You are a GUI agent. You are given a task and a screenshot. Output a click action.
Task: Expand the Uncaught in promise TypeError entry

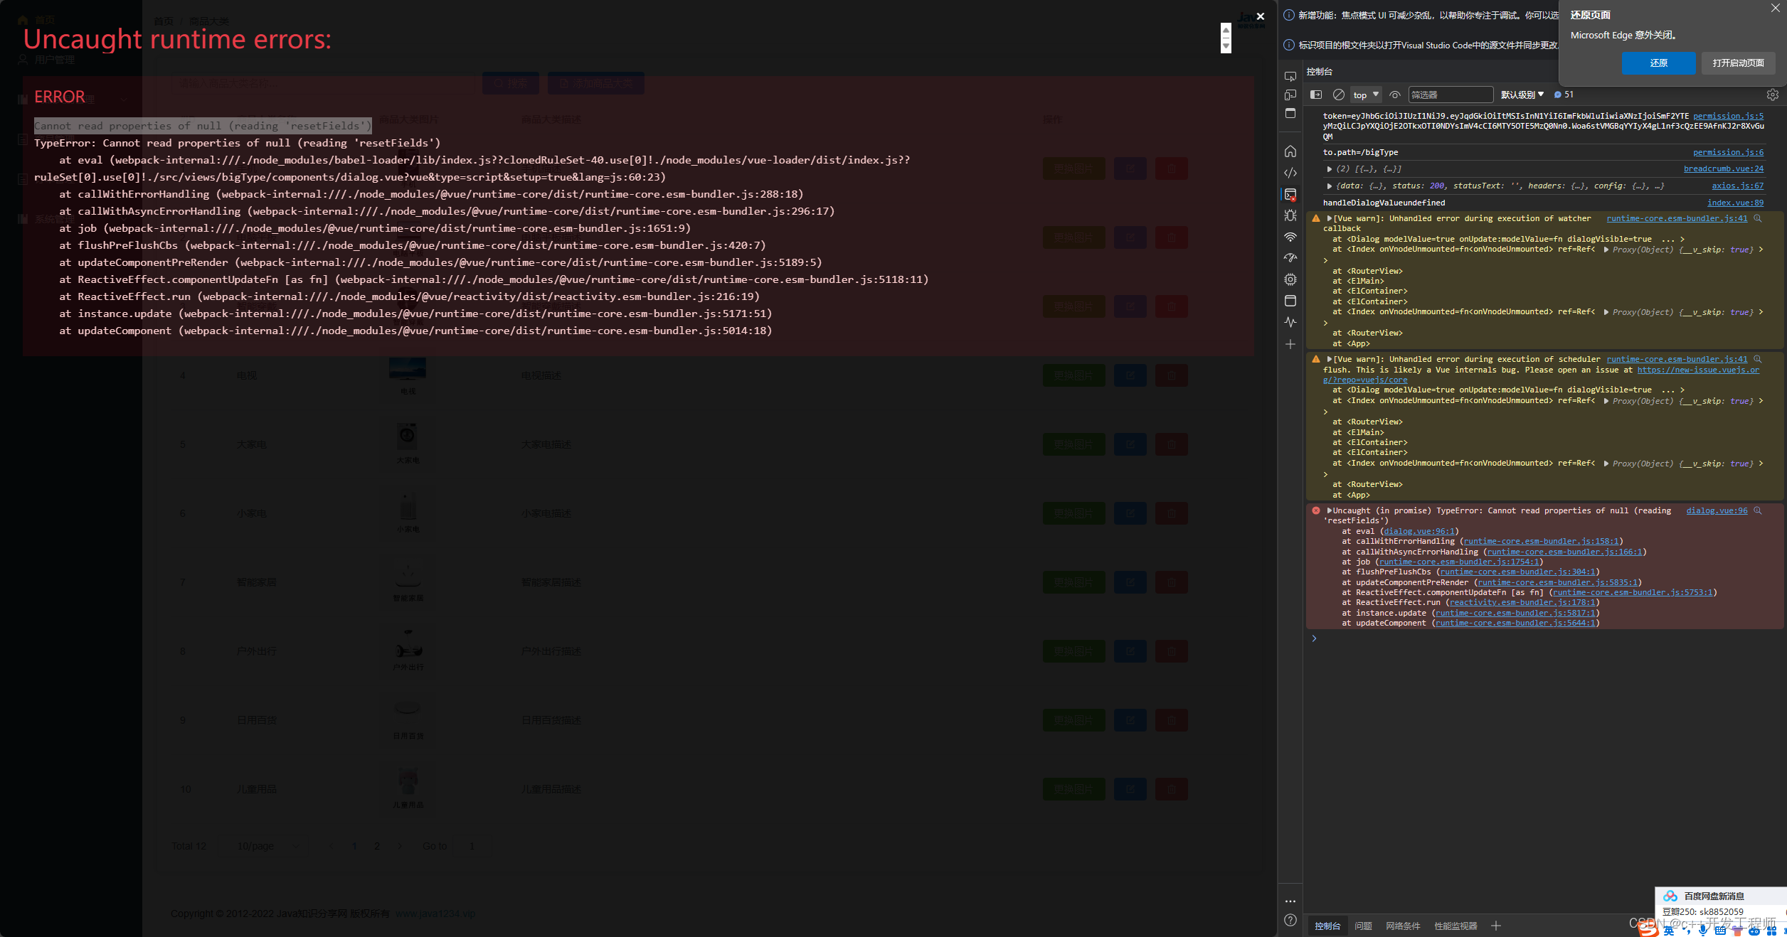click(x=1329, y=510)
